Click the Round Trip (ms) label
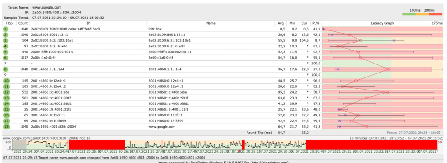 pos(260,133)
